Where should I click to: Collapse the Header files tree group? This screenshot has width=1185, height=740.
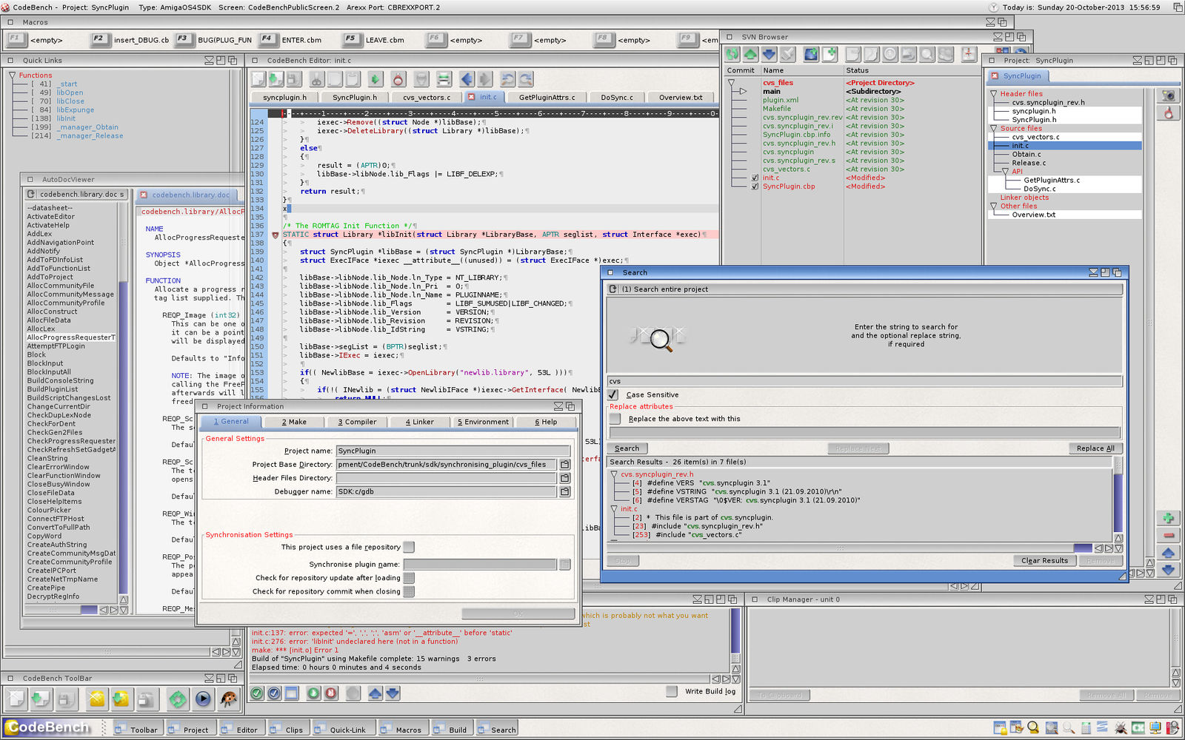(994, 94)
